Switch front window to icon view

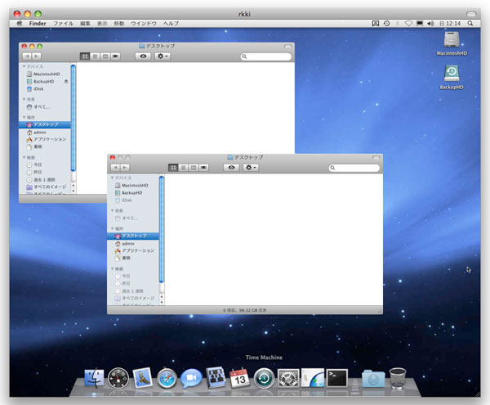coord(173,168)
